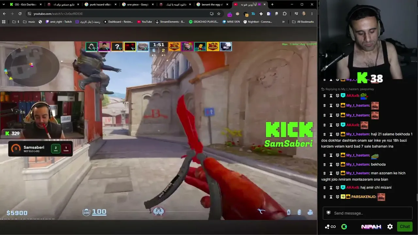Open the MINE SKIN bookmark
The width and height of the screenshot is (418, 235).
pos(231,22)
